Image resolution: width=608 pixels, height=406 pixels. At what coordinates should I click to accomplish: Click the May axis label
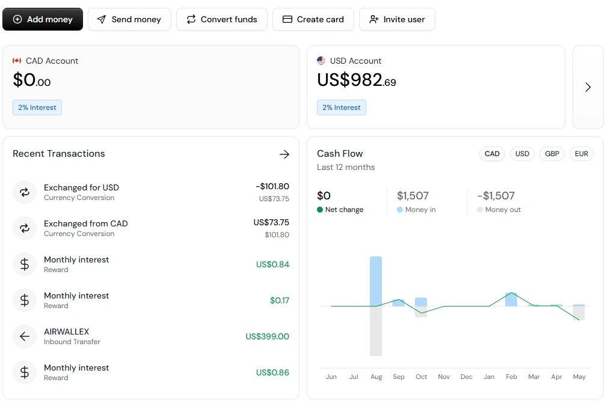click(x=579, y=377)
